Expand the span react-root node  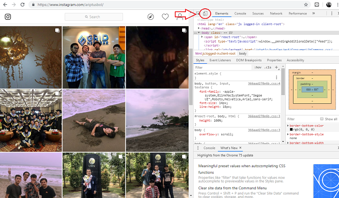202,37
